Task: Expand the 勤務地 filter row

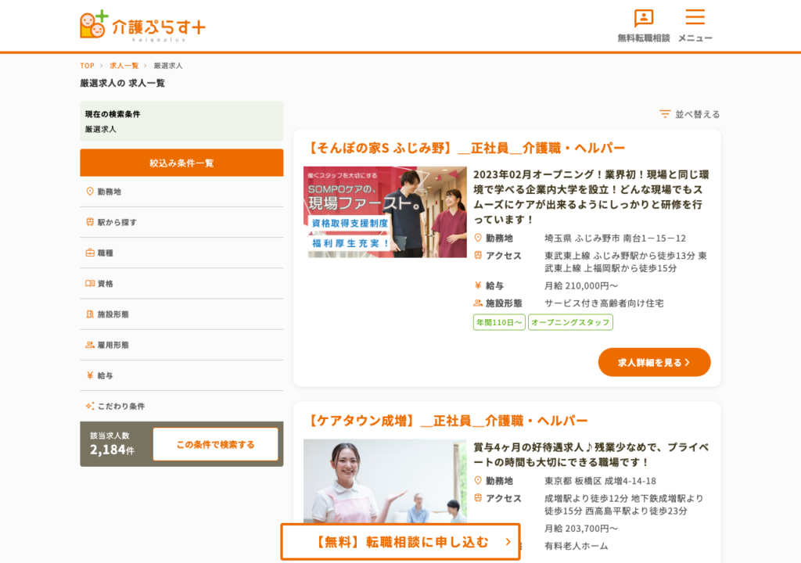Action: click(181, 192)
